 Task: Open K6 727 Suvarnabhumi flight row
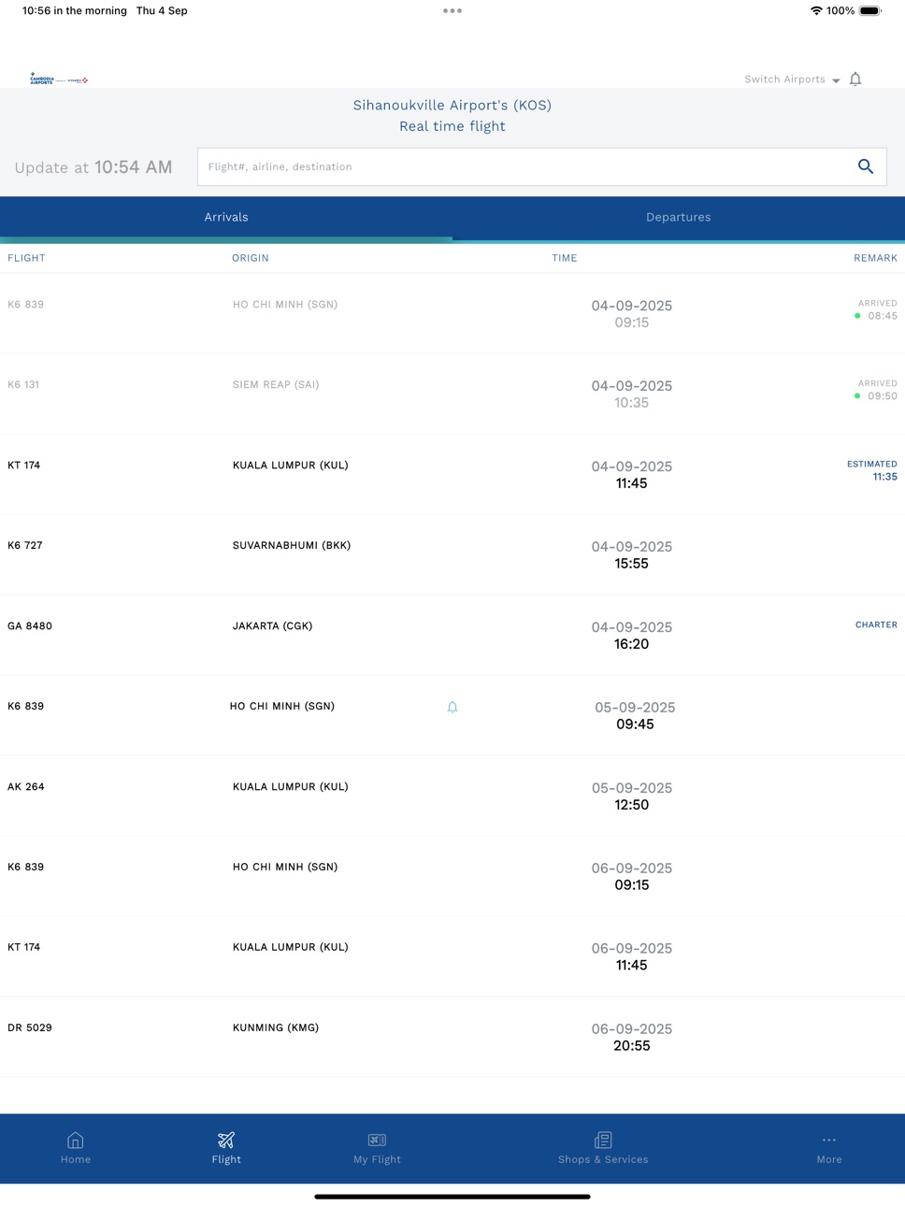452,554
